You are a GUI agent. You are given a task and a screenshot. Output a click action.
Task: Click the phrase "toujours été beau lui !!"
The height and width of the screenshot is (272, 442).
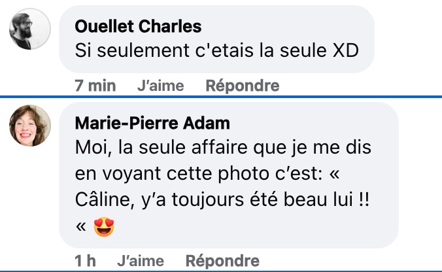point(271,199)
